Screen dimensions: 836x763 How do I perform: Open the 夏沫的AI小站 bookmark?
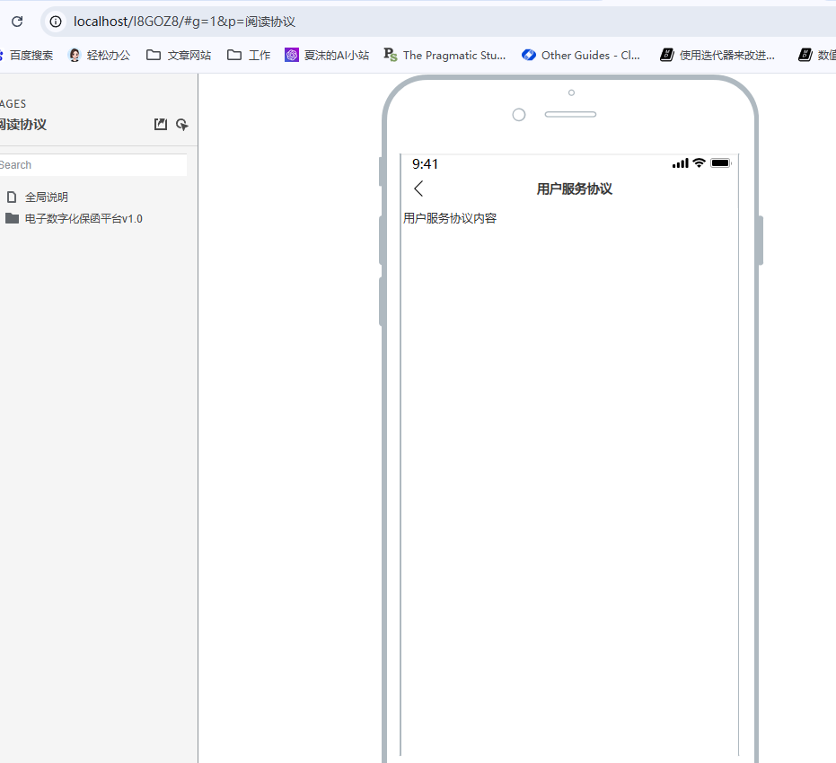point(327,55)
